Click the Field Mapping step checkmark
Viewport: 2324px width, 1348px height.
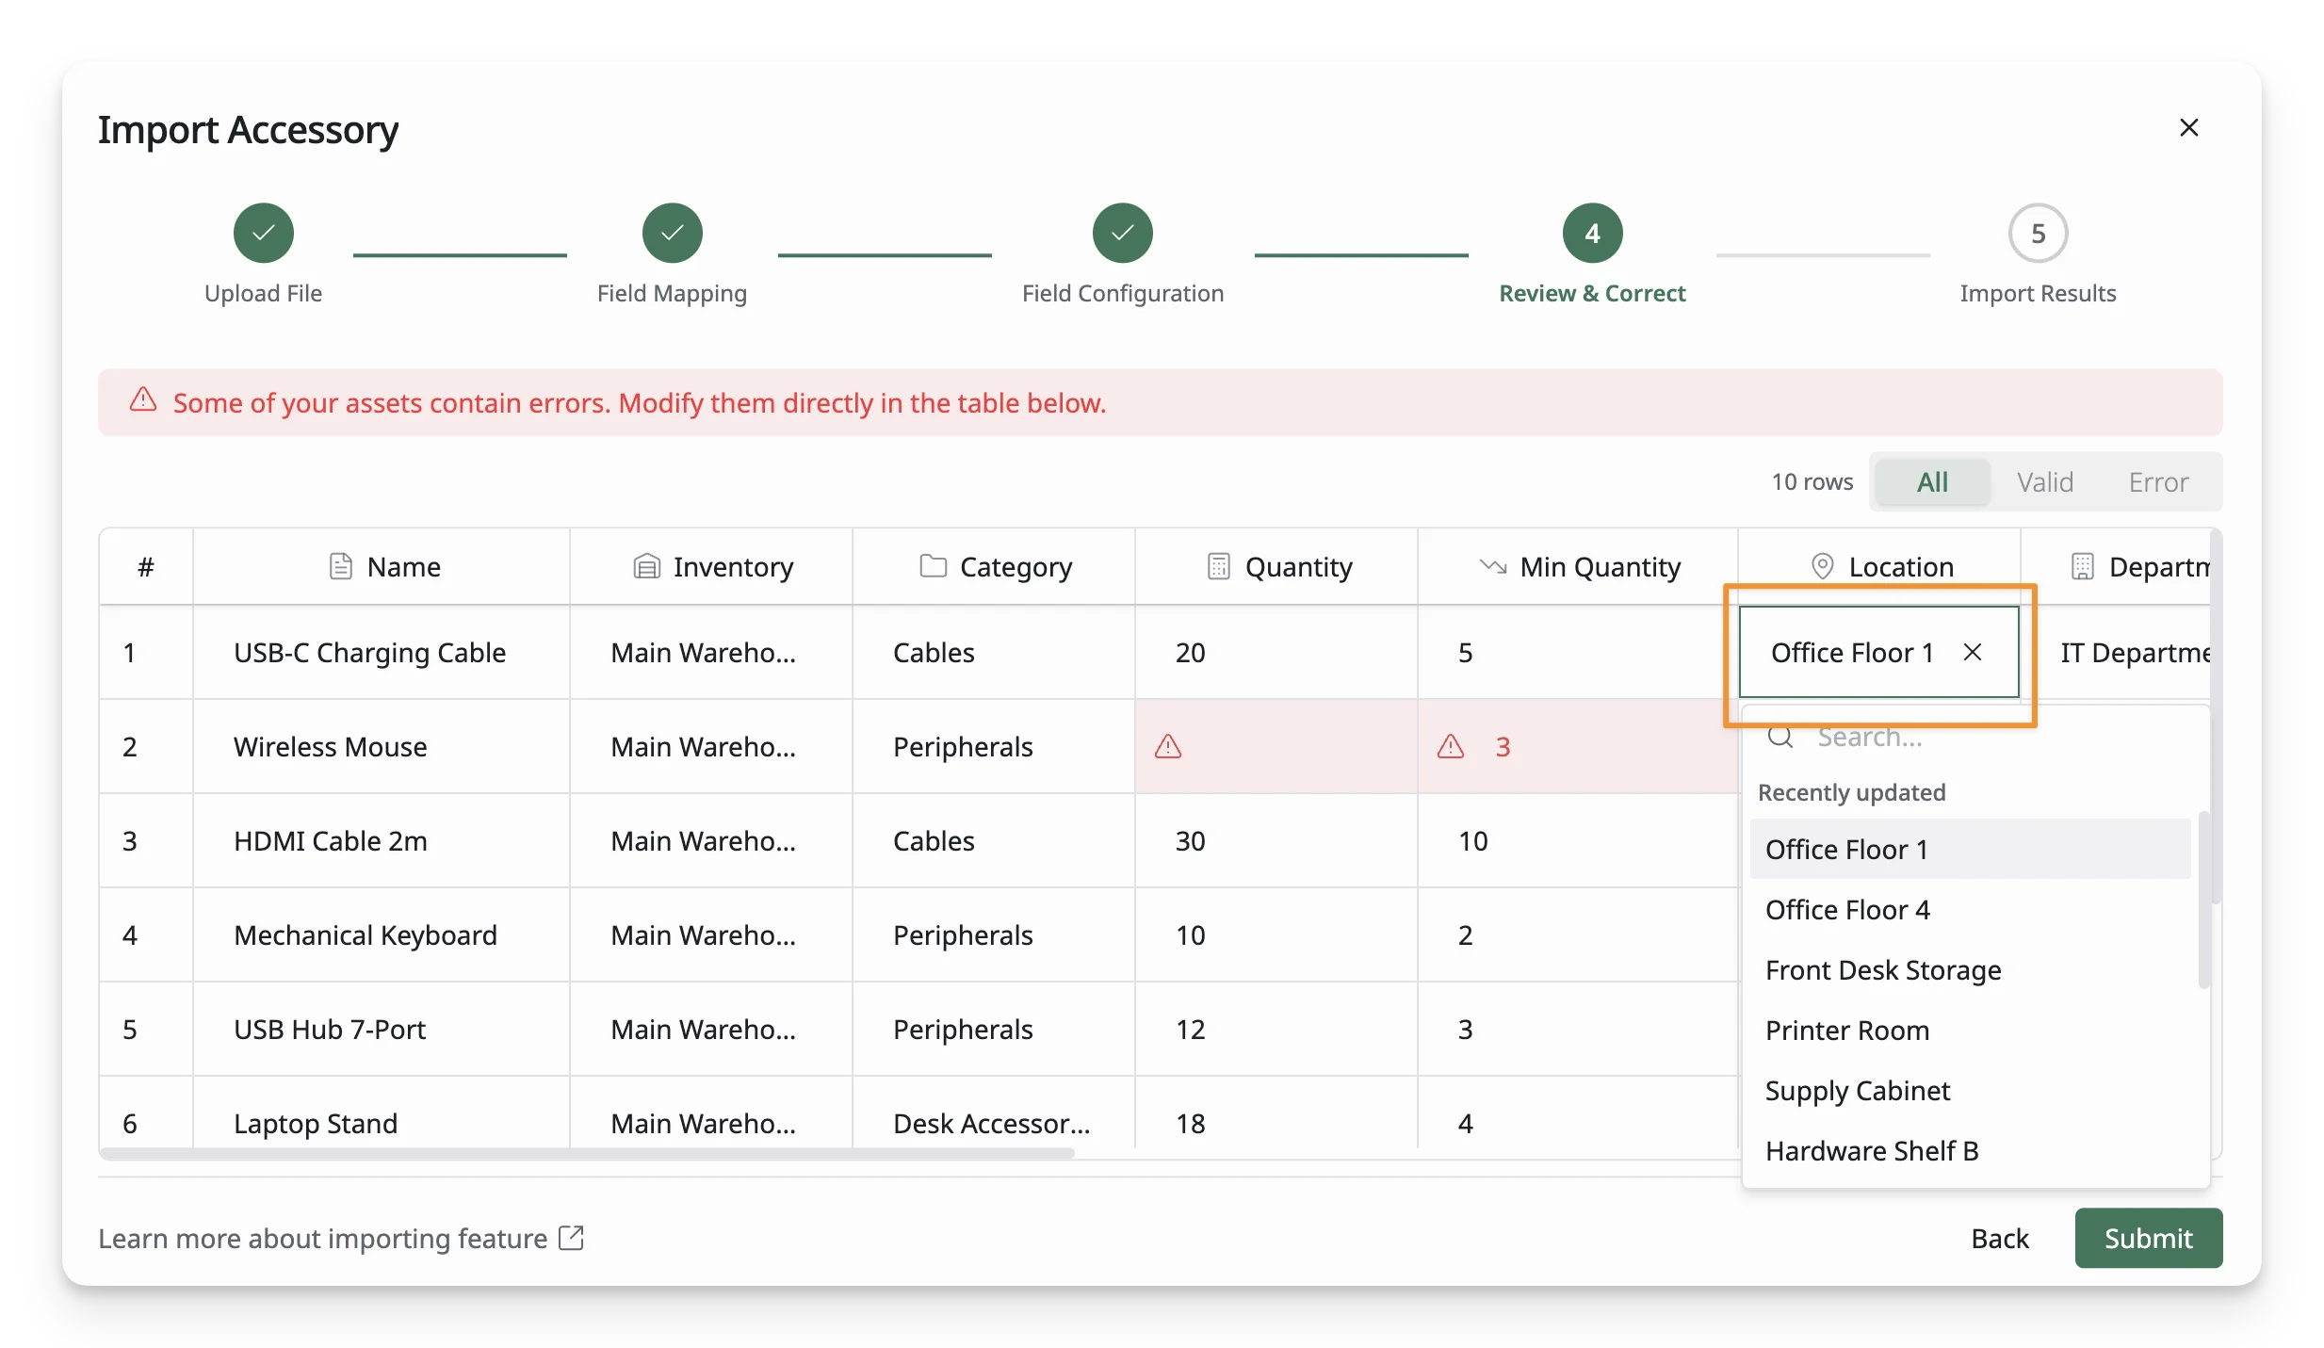672,233
